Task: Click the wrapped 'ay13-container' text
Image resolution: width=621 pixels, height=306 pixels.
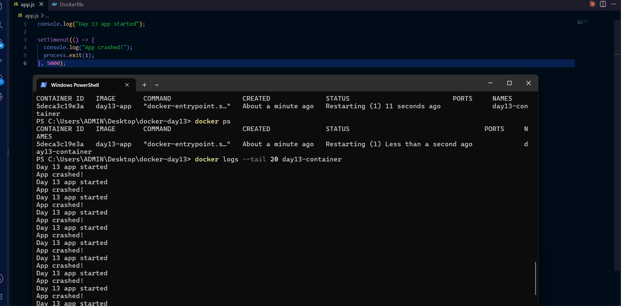Action: (64, 152)
